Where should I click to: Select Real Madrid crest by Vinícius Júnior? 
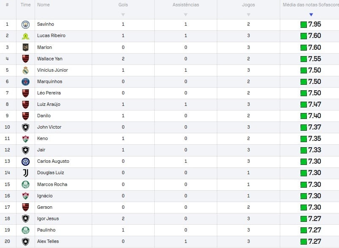click(x=25, y=70)
